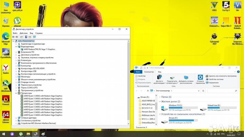The height and width of the screenshot is (137, 244).
Task: Open the GTA V desktop shortcut
Action: [x=214, y=5]
